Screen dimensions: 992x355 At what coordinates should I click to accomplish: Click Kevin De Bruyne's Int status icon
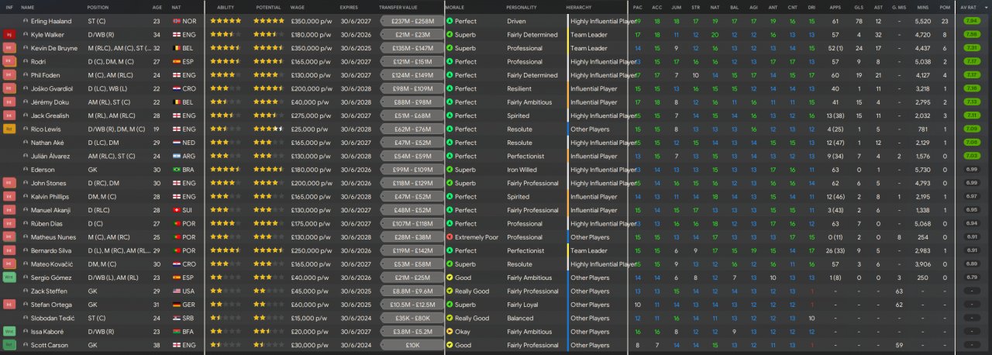(x=9, y=48)
